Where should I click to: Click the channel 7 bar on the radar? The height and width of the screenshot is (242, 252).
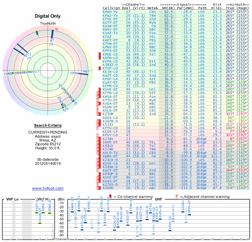coord(37,33)
